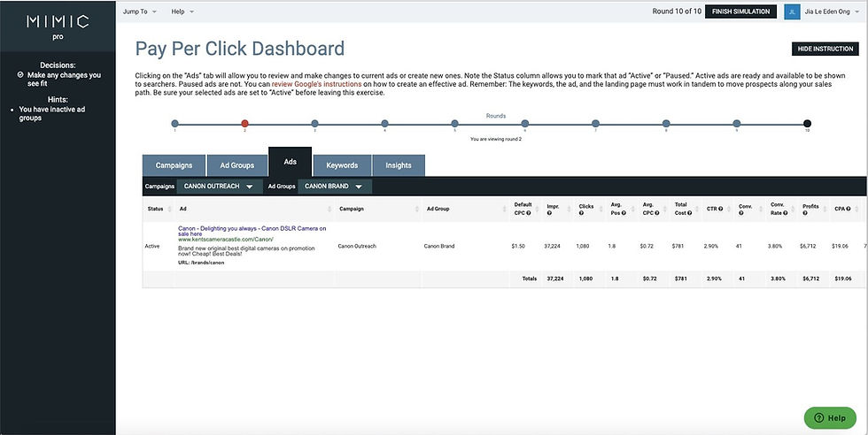Click the Default CPC help icon

tap(528, 213)
